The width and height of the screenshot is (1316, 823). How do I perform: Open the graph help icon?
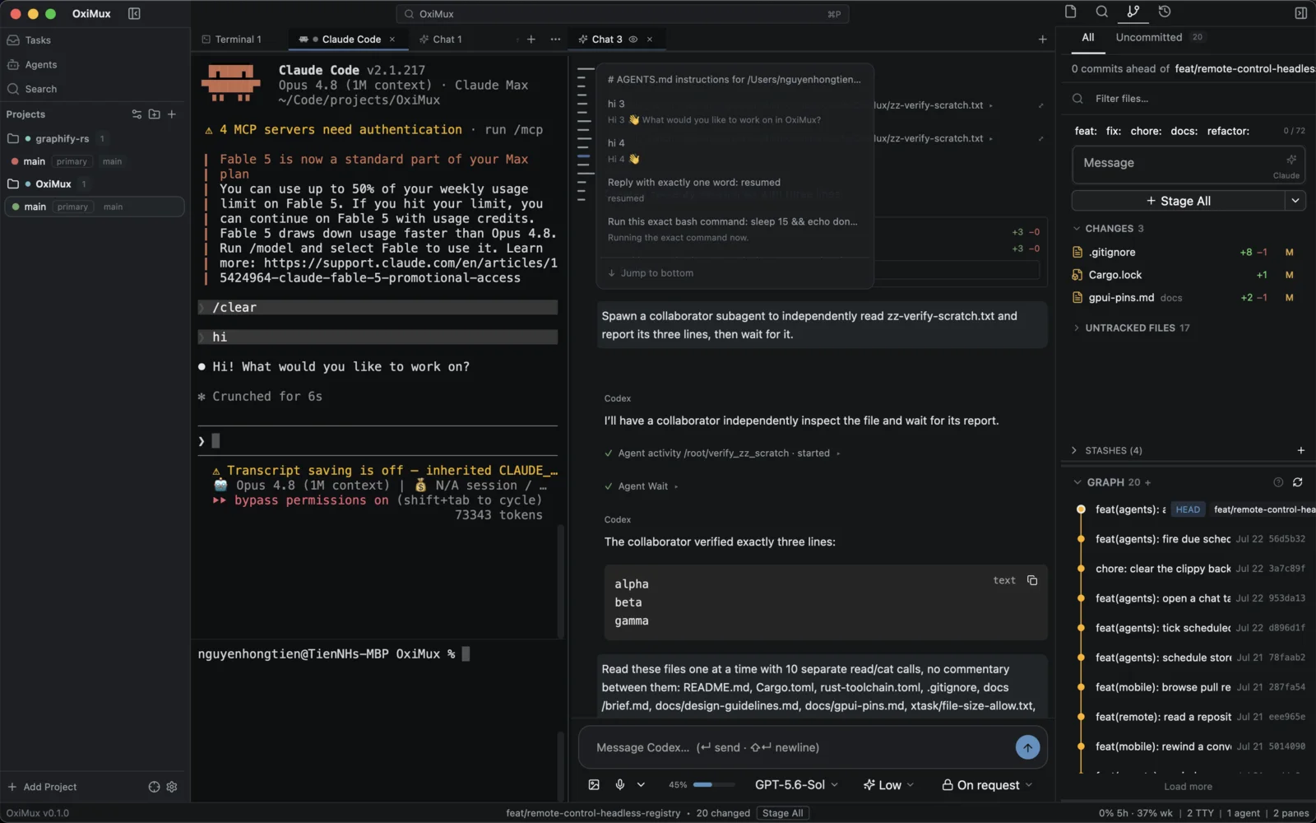click(x=1278, y=482)
